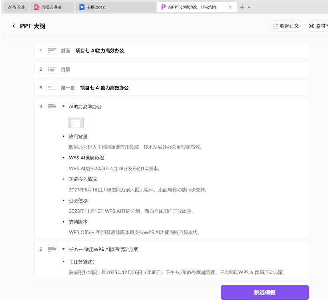
Task: Click the Word icon on 书稿.docx tab
Action: point(82,7)
